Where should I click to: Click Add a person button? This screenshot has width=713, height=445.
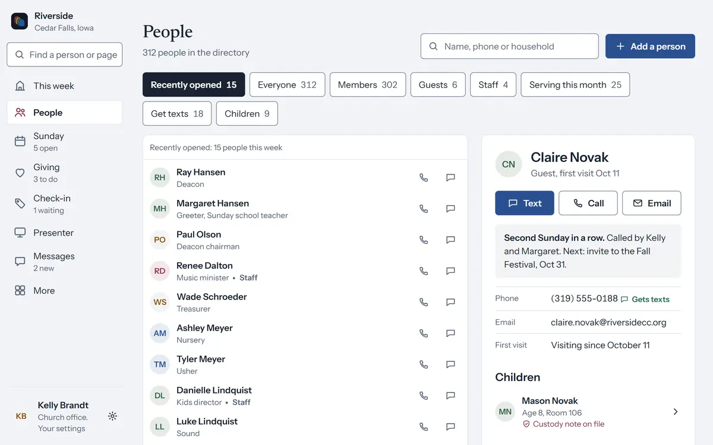click(650, 46)
